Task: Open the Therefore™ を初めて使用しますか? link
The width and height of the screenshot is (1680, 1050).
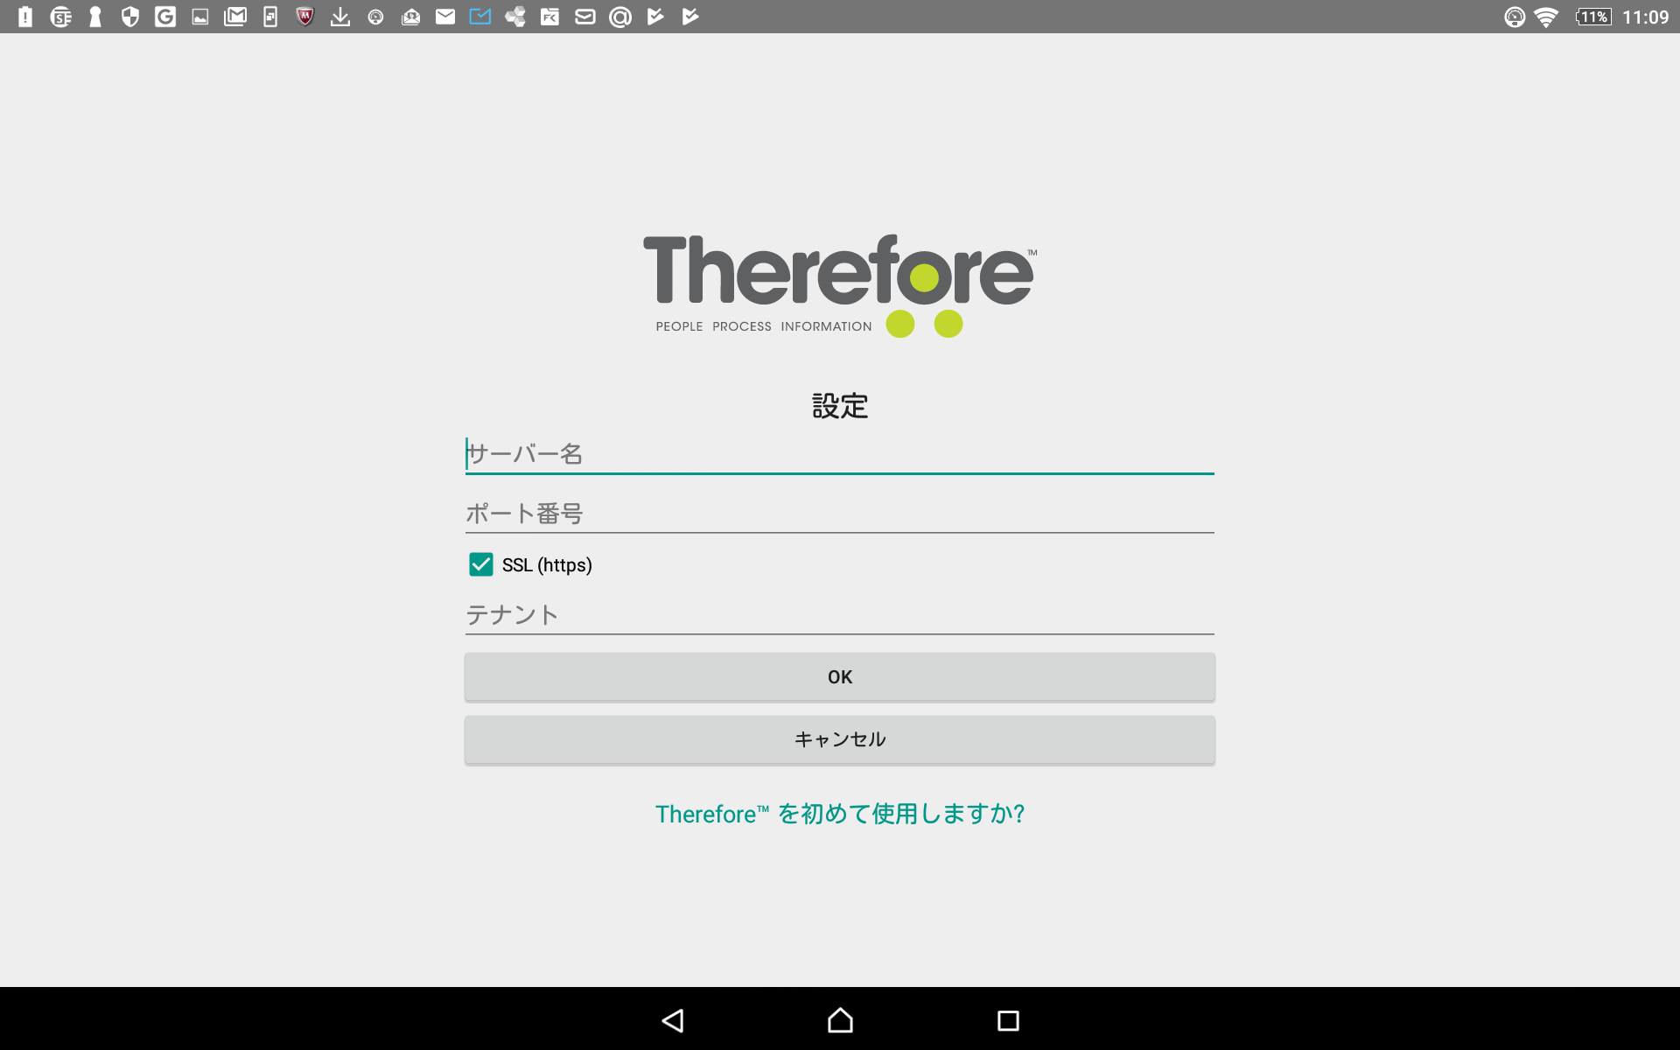Action: click(839, 814)
